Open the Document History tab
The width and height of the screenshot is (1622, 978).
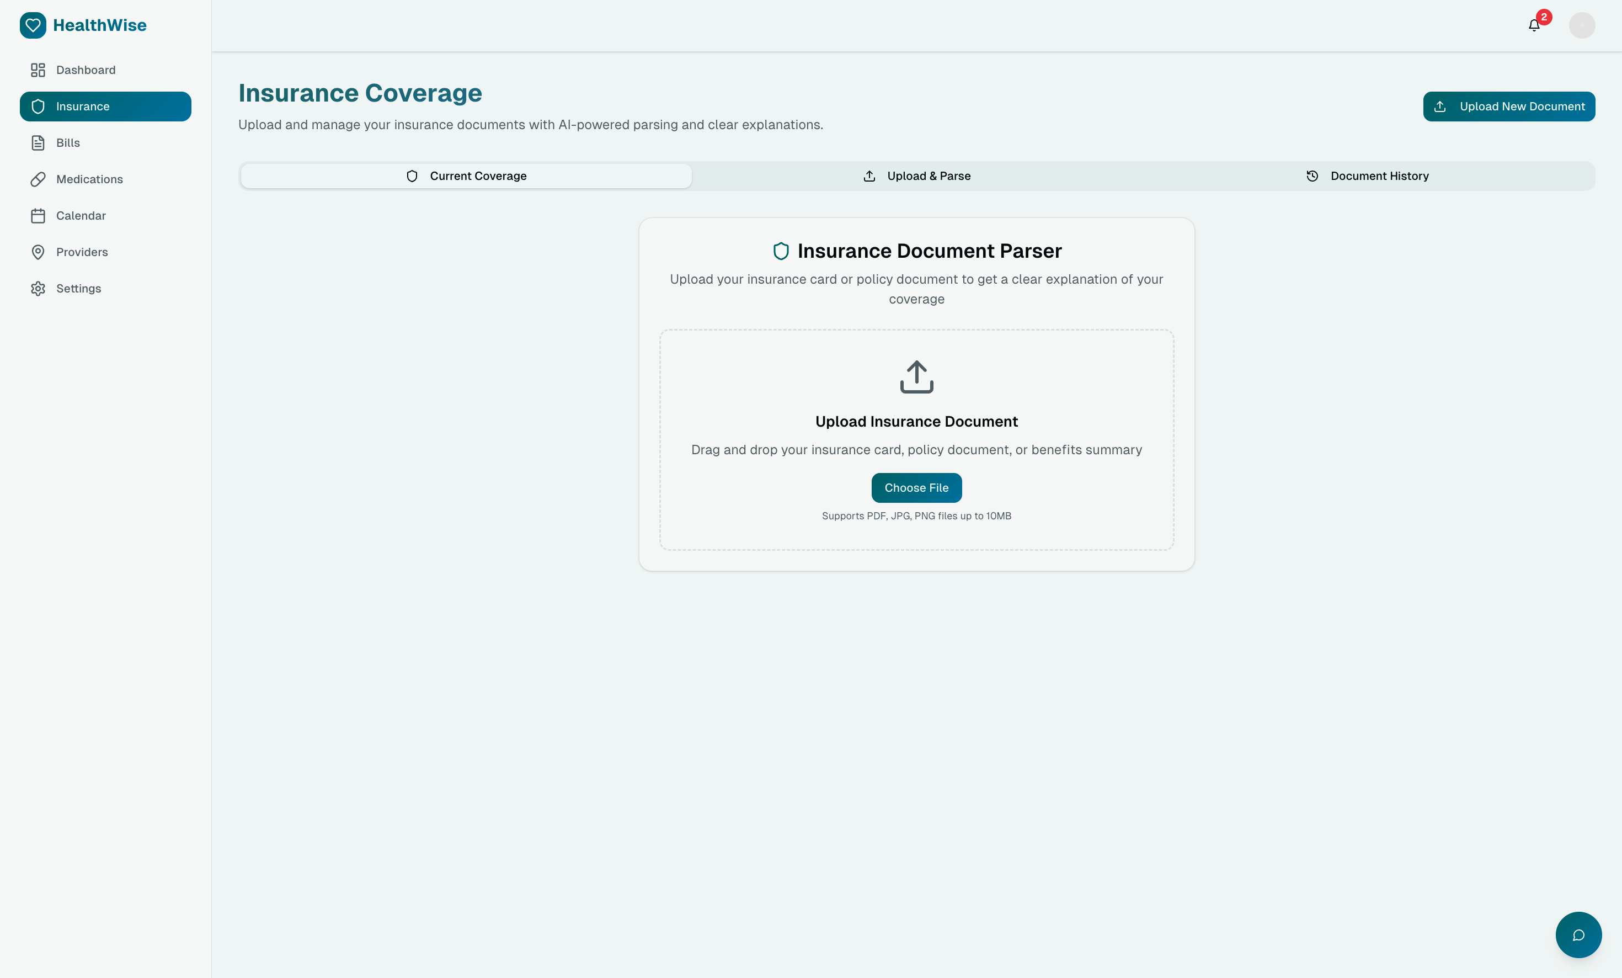(1367, 176)
